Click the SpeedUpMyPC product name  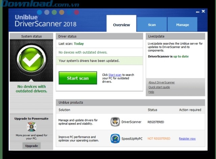click(x=132, y=139)
